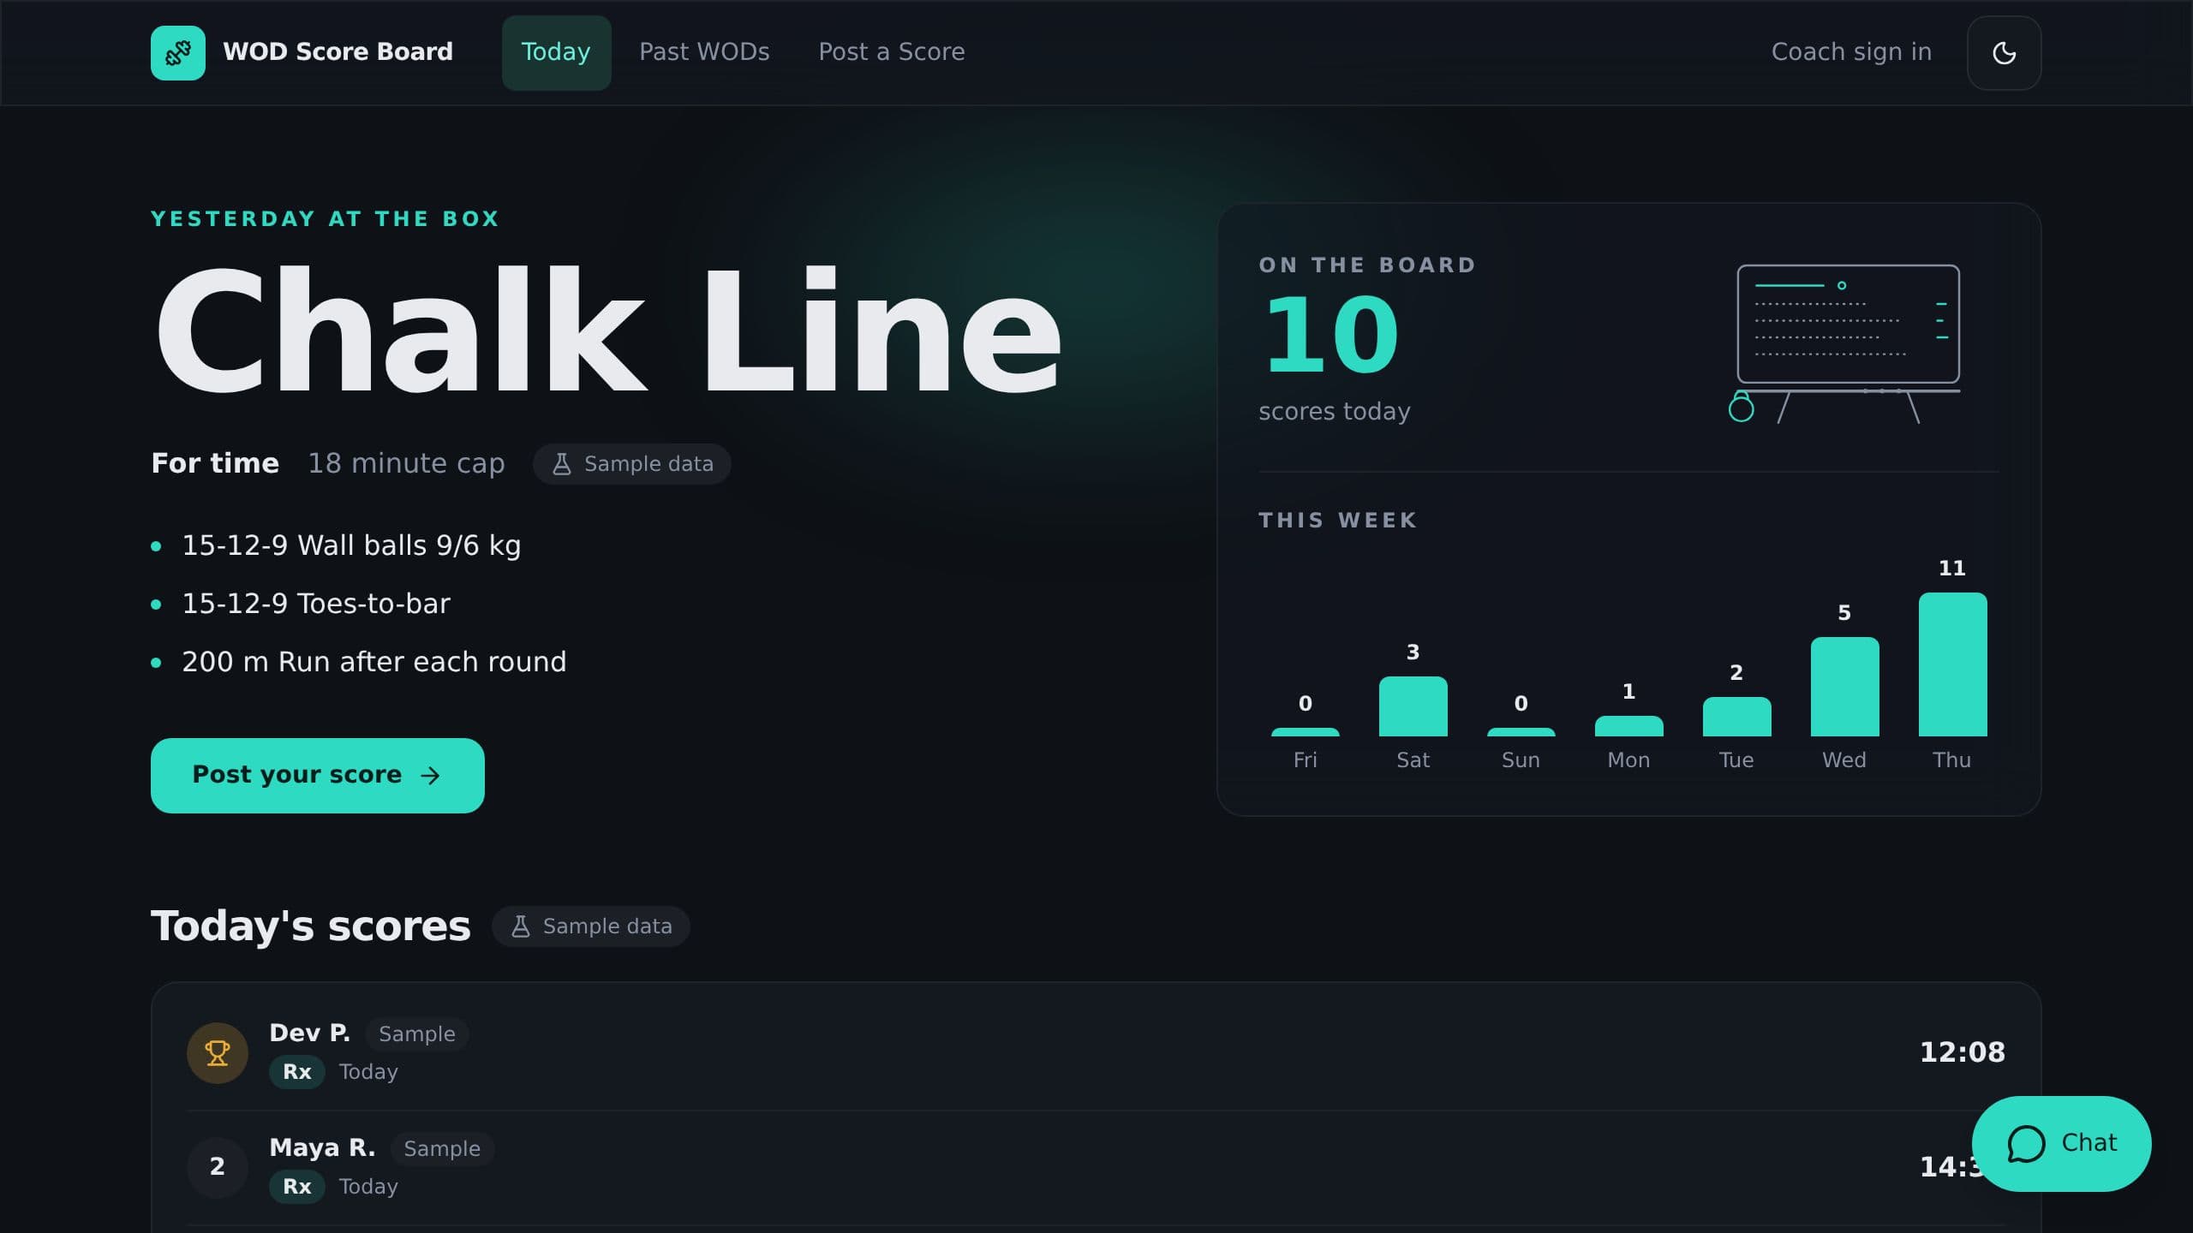Switch to Past WODs tab
This screenshot has width=2193, height=1233.
704,53
